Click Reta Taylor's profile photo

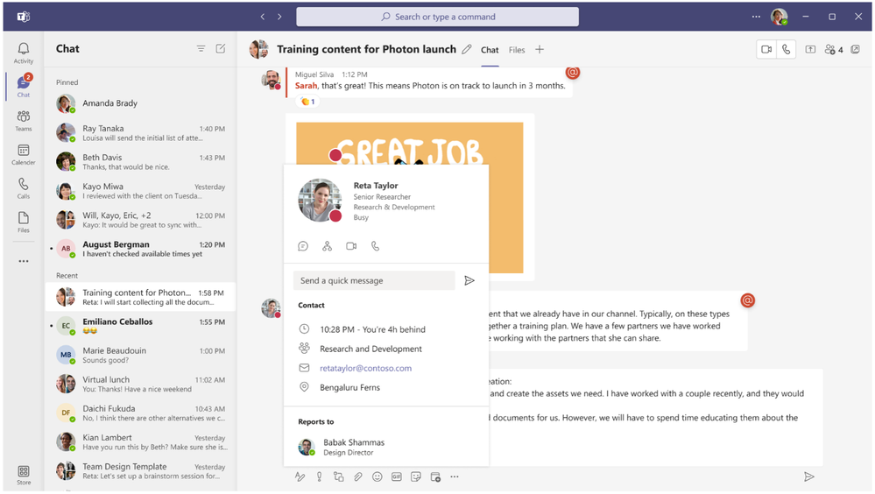point(320,200)
